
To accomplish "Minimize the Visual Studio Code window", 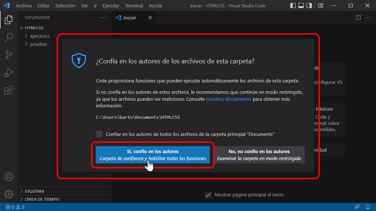I will pos(334,5).
